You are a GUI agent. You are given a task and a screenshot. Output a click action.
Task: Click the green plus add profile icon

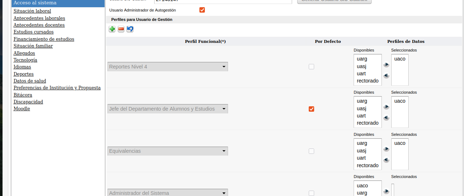[112, 29]
